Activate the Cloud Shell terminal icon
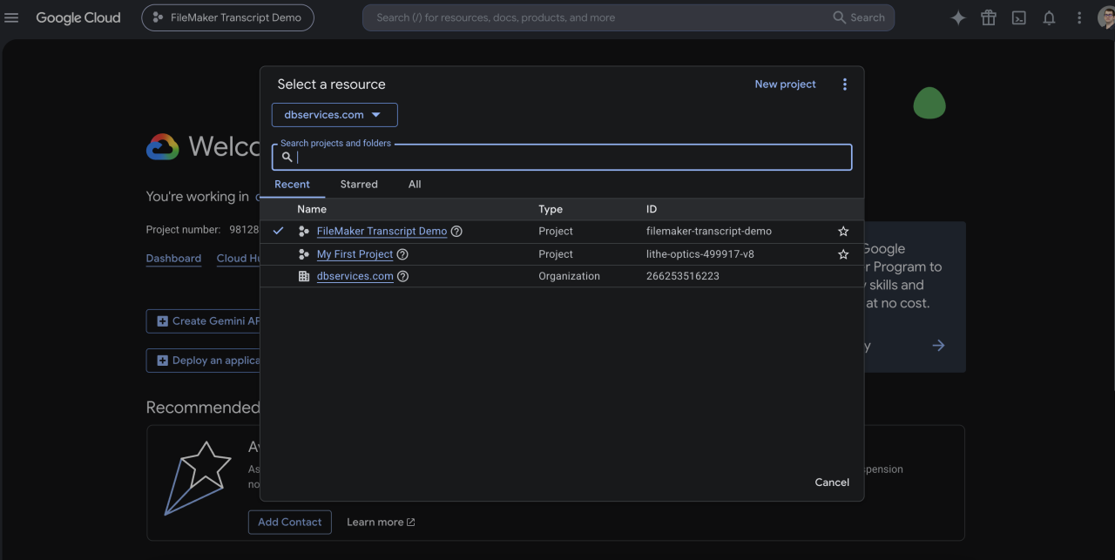This screenshot has height=560, width=1115. point(1019,17)
